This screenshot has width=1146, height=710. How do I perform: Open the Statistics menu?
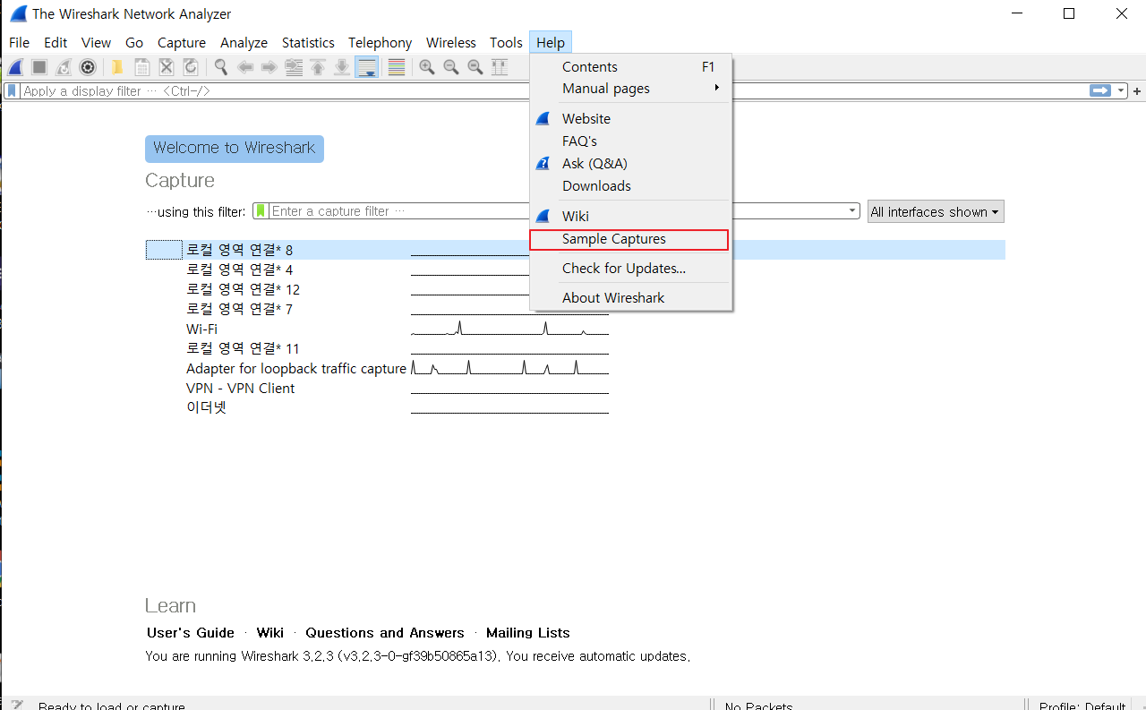click(308, 42)
